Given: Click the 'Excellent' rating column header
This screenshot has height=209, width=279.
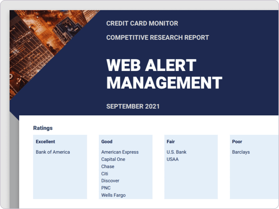Looking at the screenshot, I should (x=45, y=142).
